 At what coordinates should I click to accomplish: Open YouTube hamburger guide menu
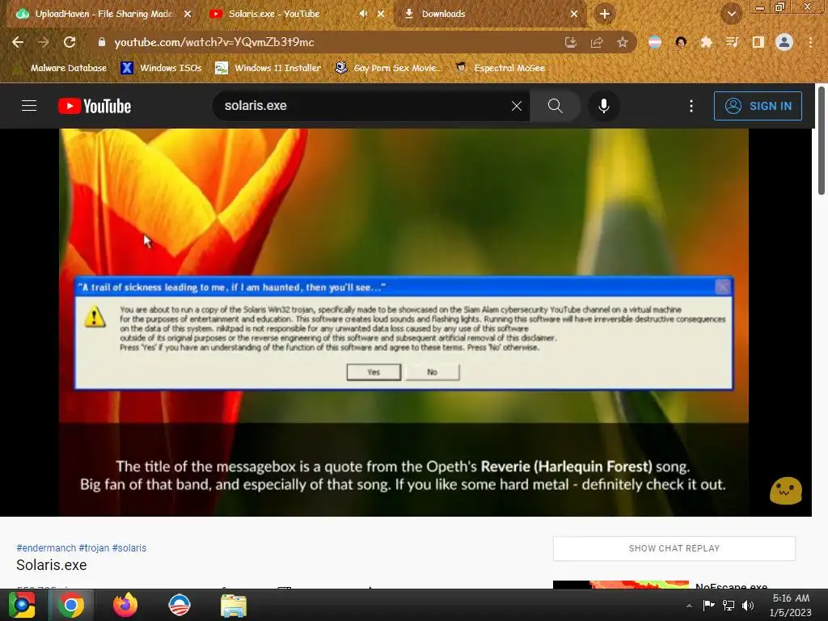tap(29, 106)
